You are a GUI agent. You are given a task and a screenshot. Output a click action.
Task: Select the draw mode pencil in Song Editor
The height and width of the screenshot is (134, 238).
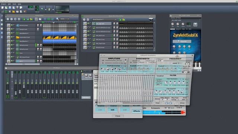pyautogui.click(x=36, y=19)
